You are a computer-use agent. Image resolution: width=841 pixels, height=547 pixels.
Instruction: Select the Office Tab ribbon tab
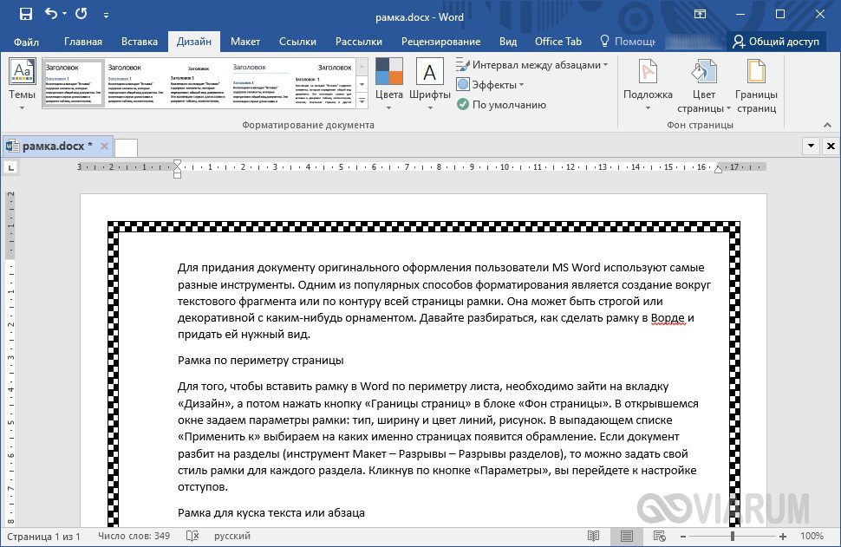tap(557, 42)
